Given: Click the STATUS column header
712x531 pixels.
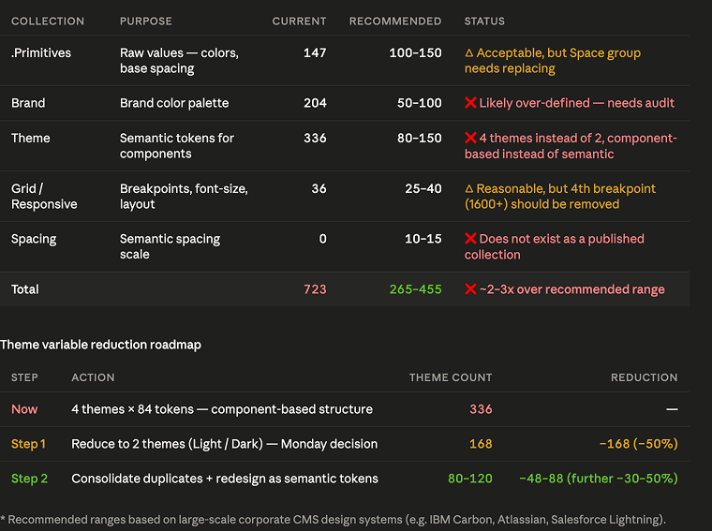Looking at the screenshot, I should pyautogui.click(x=484, y=22).
